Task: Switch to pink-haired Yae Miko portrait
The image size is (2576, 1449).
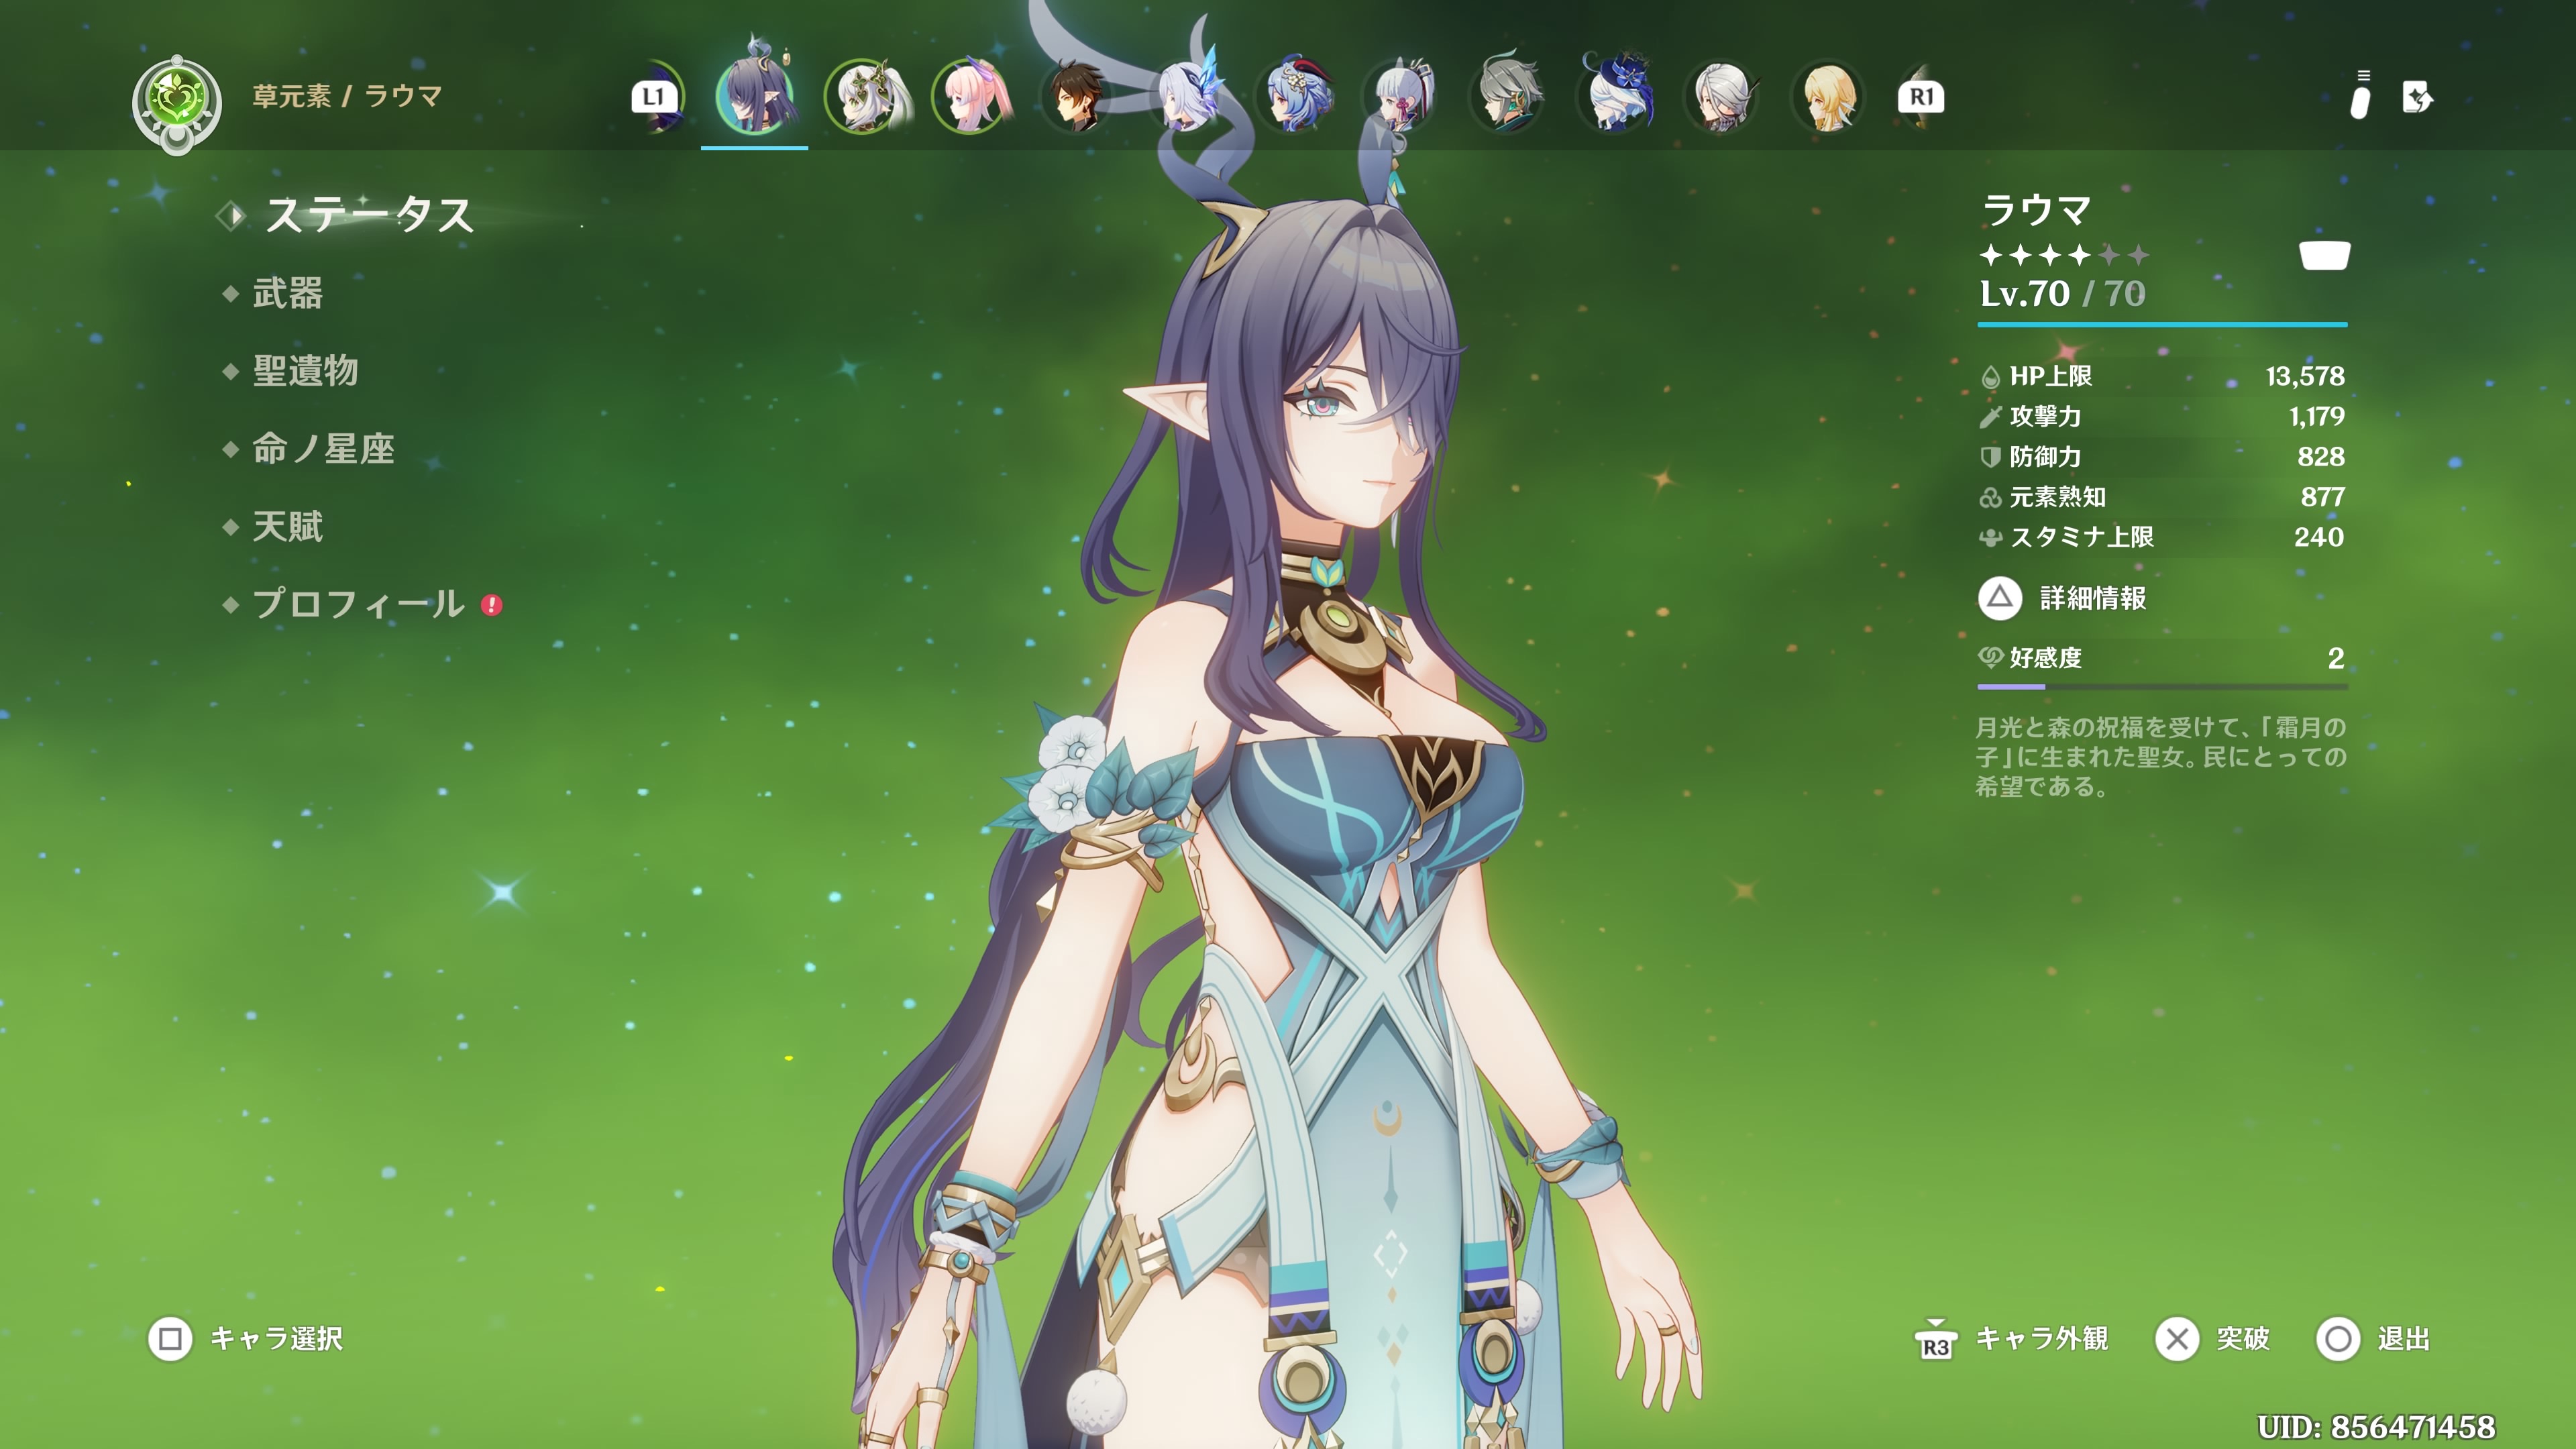Action: (972, 96)
